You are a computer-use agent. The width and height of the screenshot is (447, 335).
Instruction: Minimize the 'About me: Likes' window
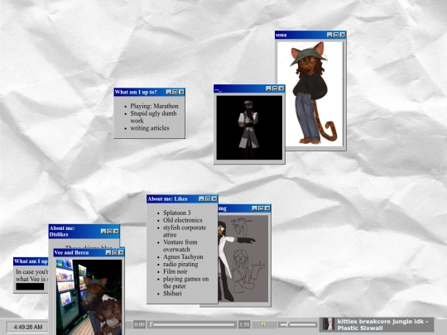coord(201,199)
